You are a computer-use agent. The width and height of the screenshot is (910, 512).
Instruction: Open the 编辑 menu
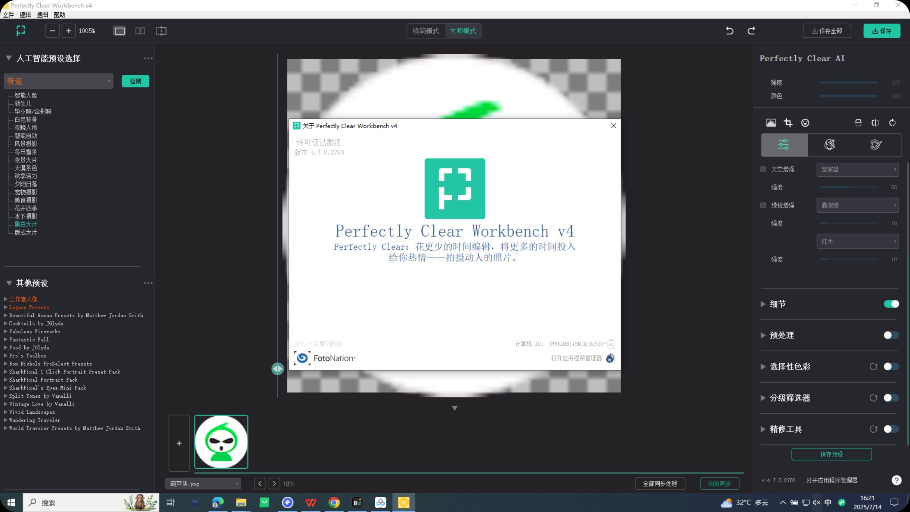point(25,15)
